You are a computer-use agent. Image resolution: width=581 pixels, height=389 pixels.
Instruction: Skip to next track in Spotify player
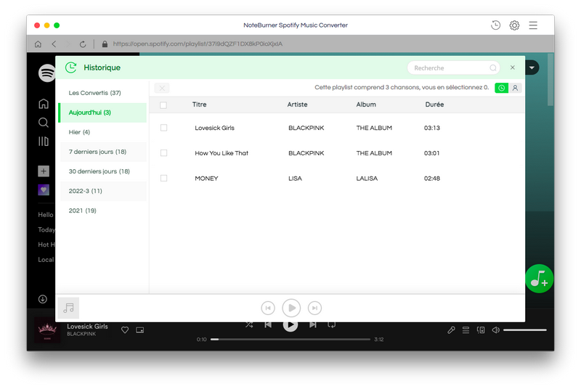pyautogui.click(x=313, y=324)
